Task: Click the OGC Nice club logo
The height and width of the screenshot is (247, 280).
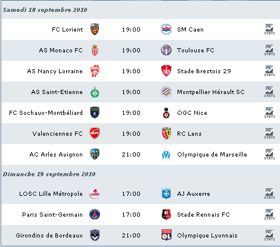Action: [166, 112]
